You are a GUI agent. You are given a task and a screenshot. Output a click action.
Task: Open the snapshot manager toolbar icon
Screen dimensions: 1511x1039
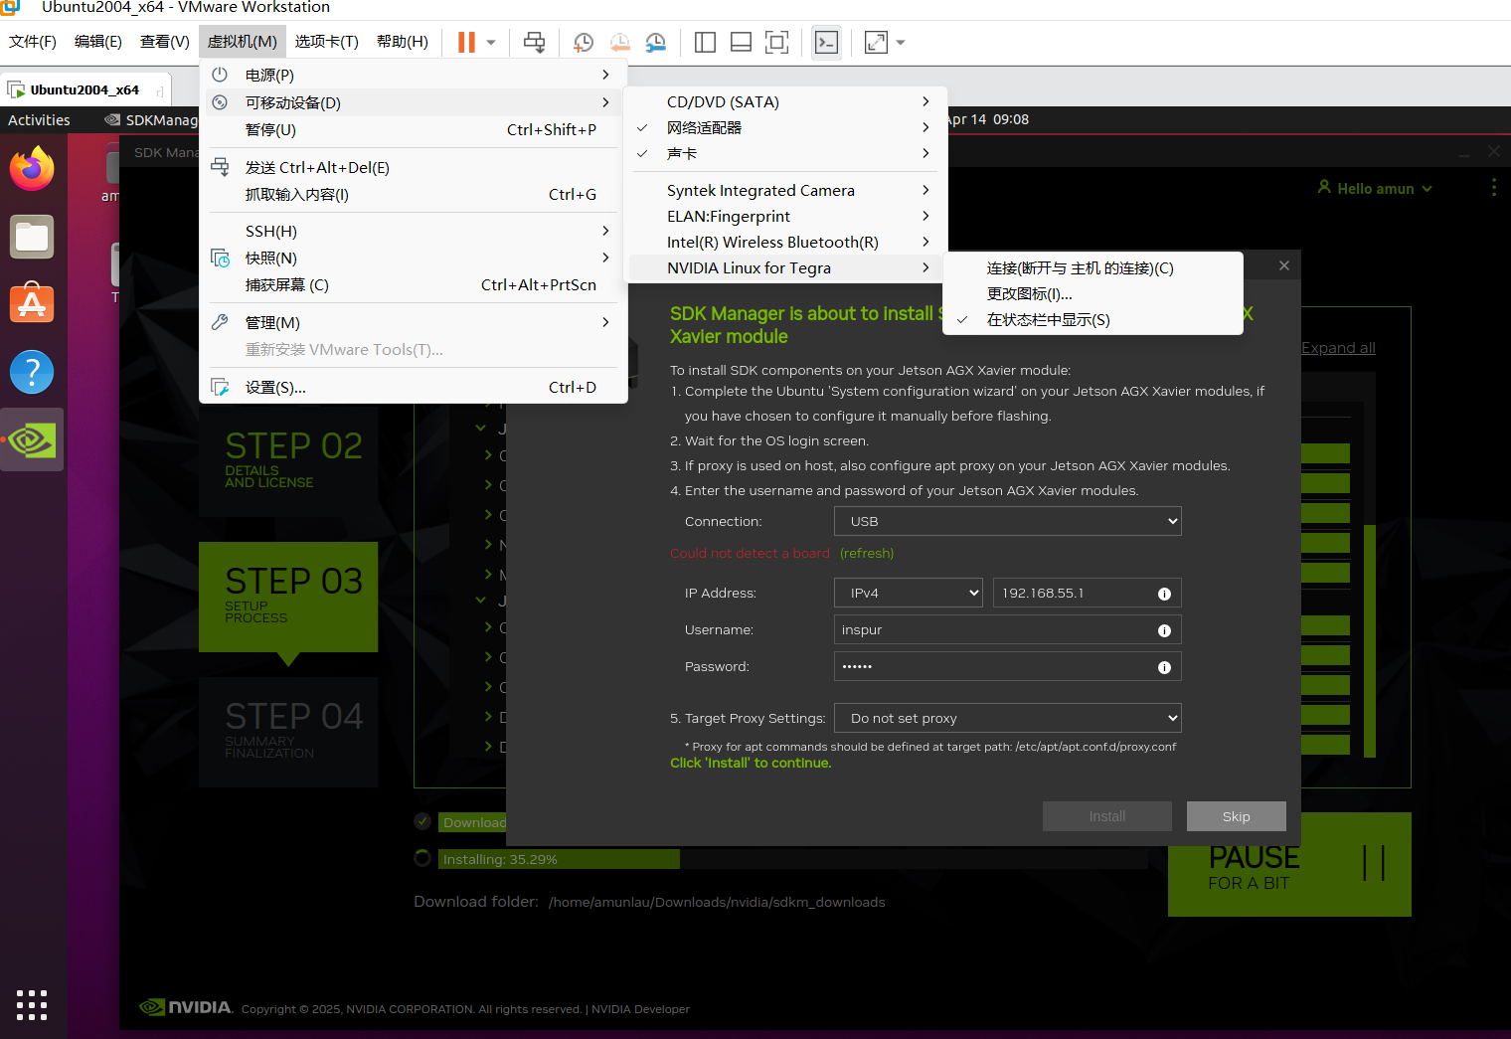pyautogui.click(x=656, y=42)
